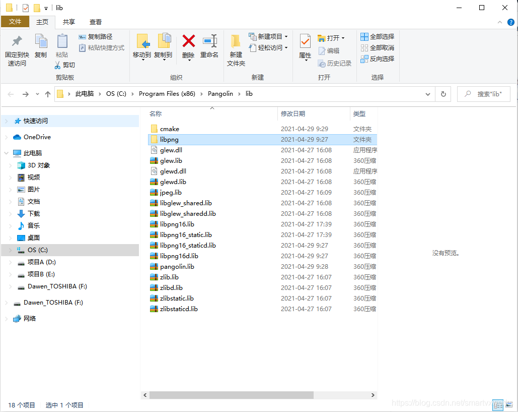Screen dimensions: 518x412
Task: Expand the OS (C:) tree node
Action: 10,250
